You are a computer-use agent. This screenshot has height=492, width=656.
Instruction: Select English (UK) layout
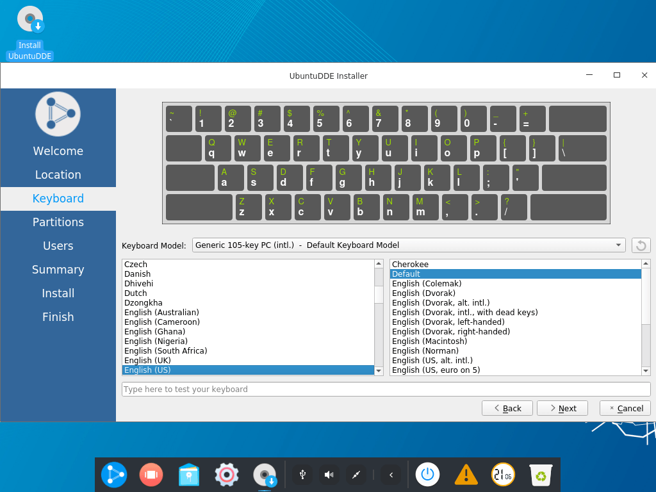click(x=248, y=361)
